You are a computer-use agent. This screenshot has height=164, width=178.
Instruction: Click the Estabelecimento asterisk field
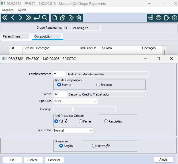pos(60,74)
